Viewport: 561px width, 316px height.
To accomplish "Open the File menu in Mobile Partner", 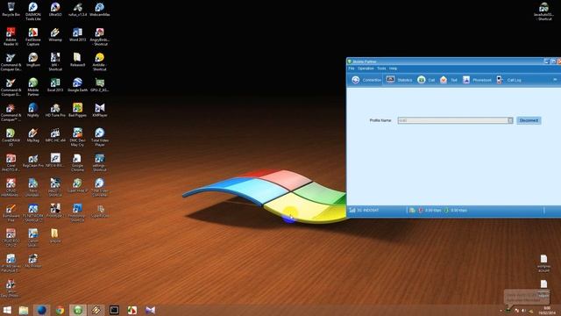I will (x=352, y=68).
